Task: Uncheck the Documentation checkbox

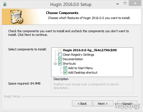Action: click(x=60, y=59)
